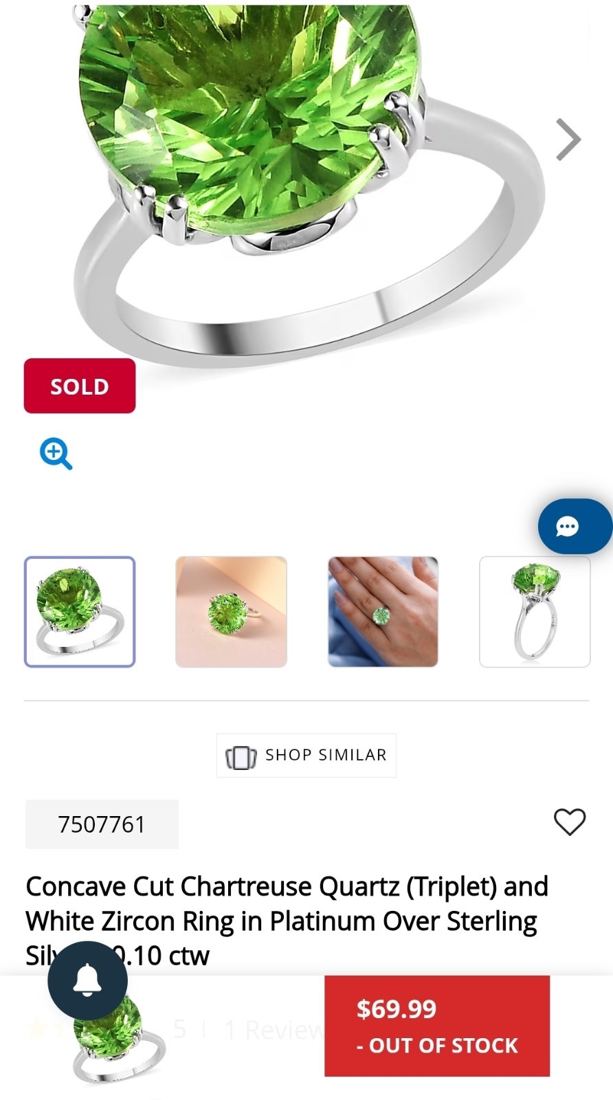
Task: Open the 1 Review link
Action: tap(274, 1029)
